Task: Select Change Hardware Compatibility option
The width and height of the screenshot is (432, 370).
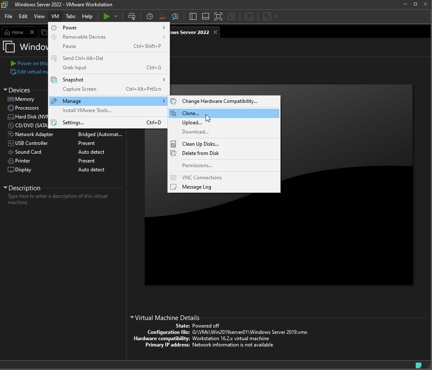Action: (224, 101)
